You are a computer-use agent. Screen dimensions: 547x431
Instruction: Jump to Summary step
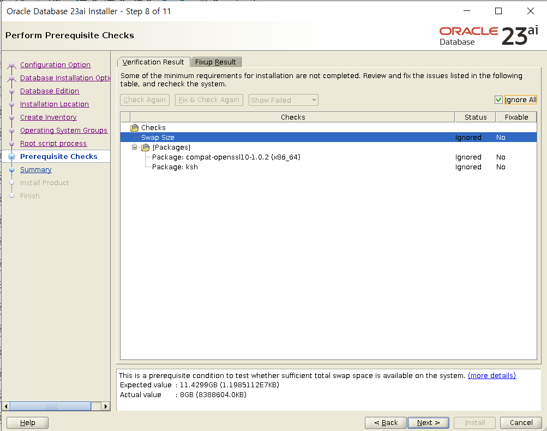tap(35, 169)
